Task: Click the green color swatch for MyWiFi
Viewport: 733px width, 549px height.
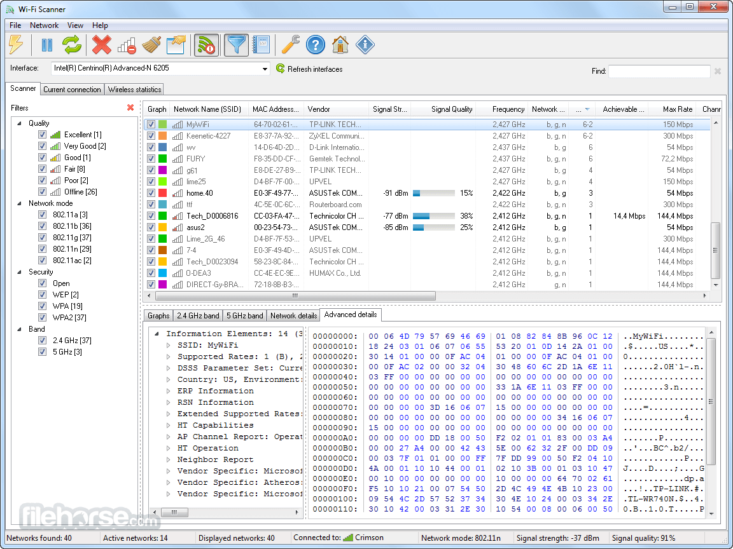Action: [163, 125]
